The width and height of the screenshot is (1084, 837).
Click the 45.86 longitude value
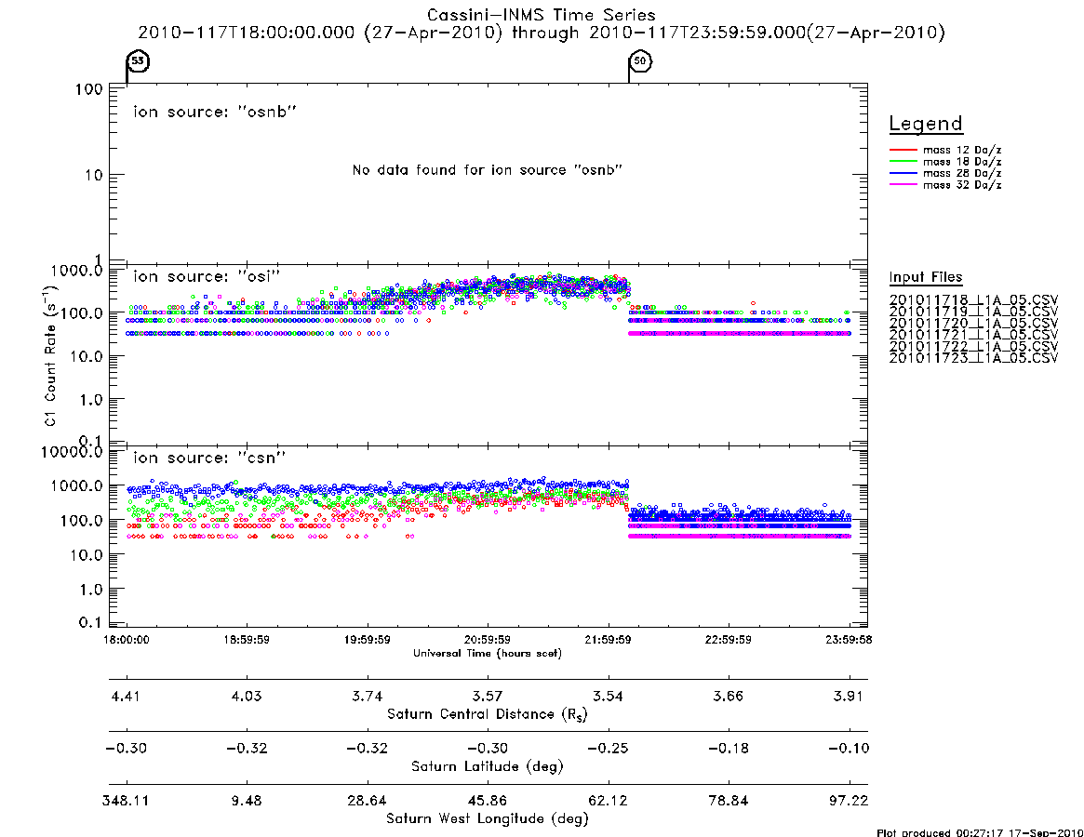488,801
